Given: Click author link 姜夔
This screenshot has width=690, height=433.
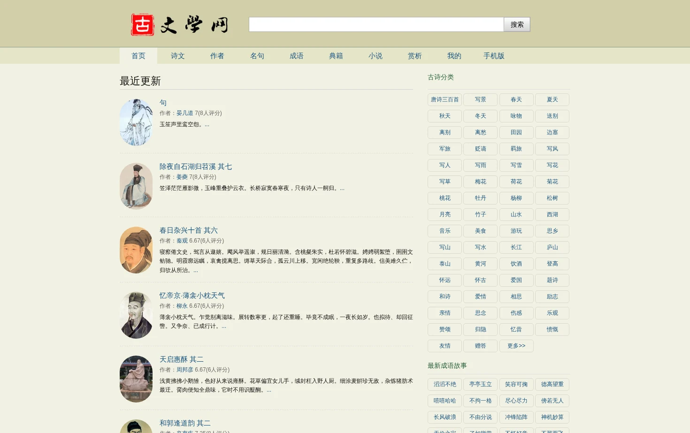Looking at the screenshot, I should pyautogui.click(x=182, y=177).
